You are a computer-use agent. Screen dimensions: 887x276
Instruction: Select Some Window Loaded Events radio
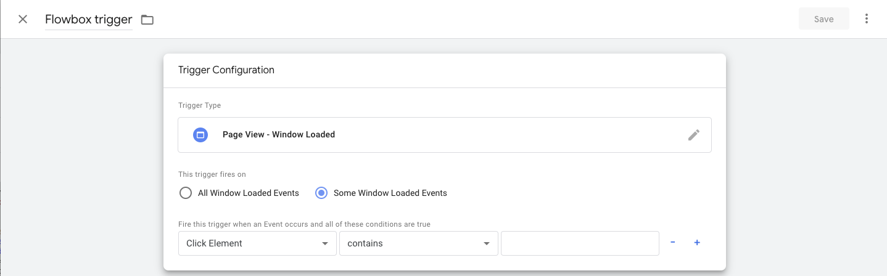pos(321,193)
